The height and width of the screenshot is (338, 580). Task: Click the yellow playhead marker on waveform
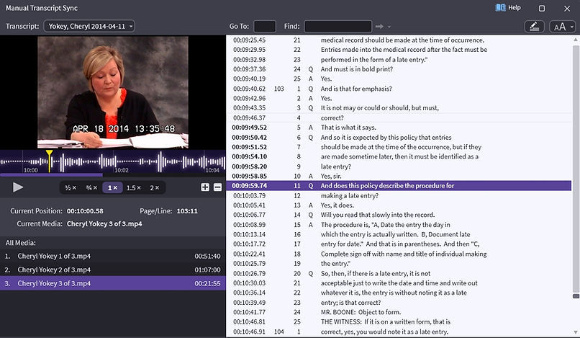(49, 154)
